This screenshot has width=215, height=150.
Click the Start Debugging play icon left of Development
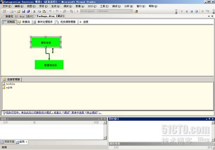[77, 11]
